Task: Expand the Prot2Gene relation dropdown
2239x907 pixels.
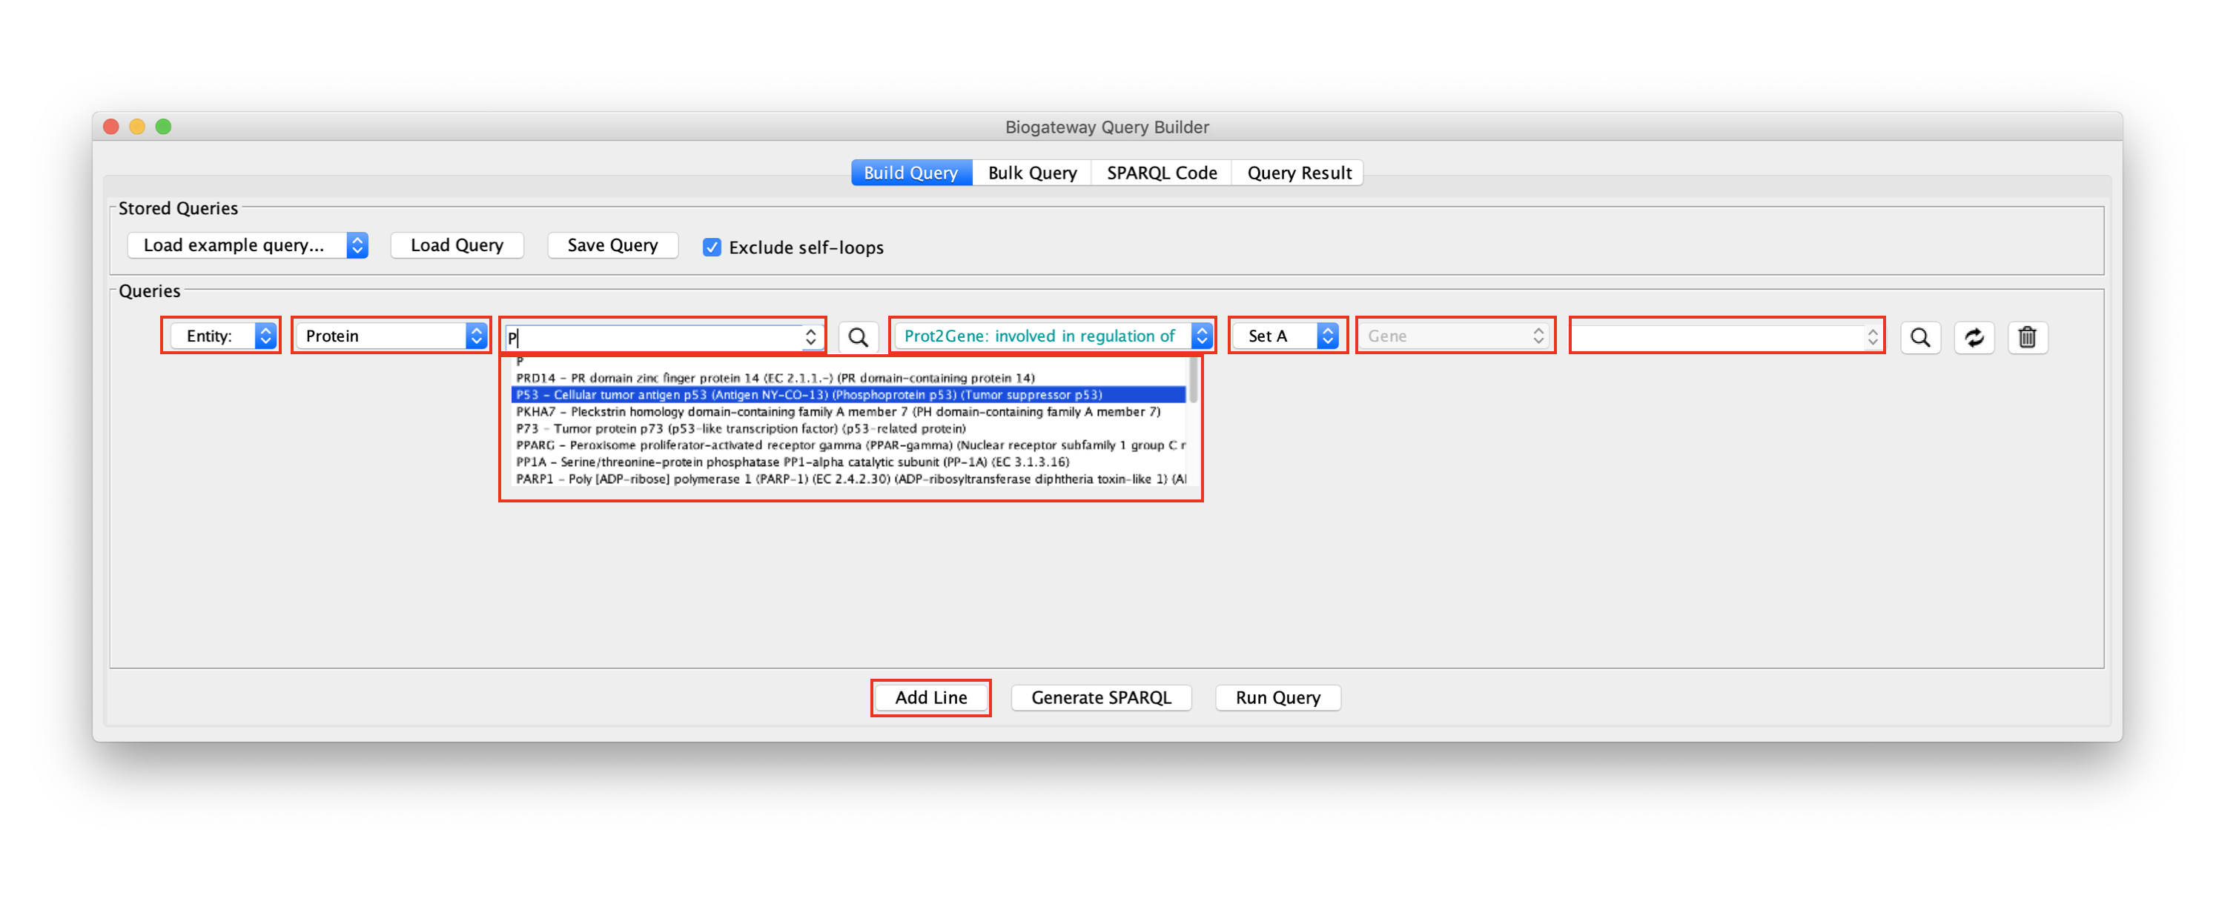Action: coord(1054,336)
